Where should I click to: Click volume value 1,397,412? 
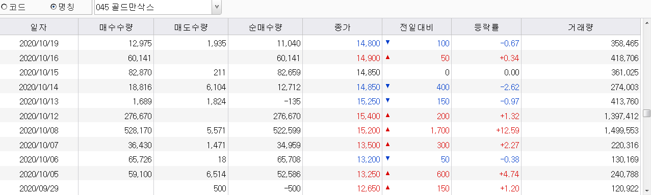[x=621, y=116]
